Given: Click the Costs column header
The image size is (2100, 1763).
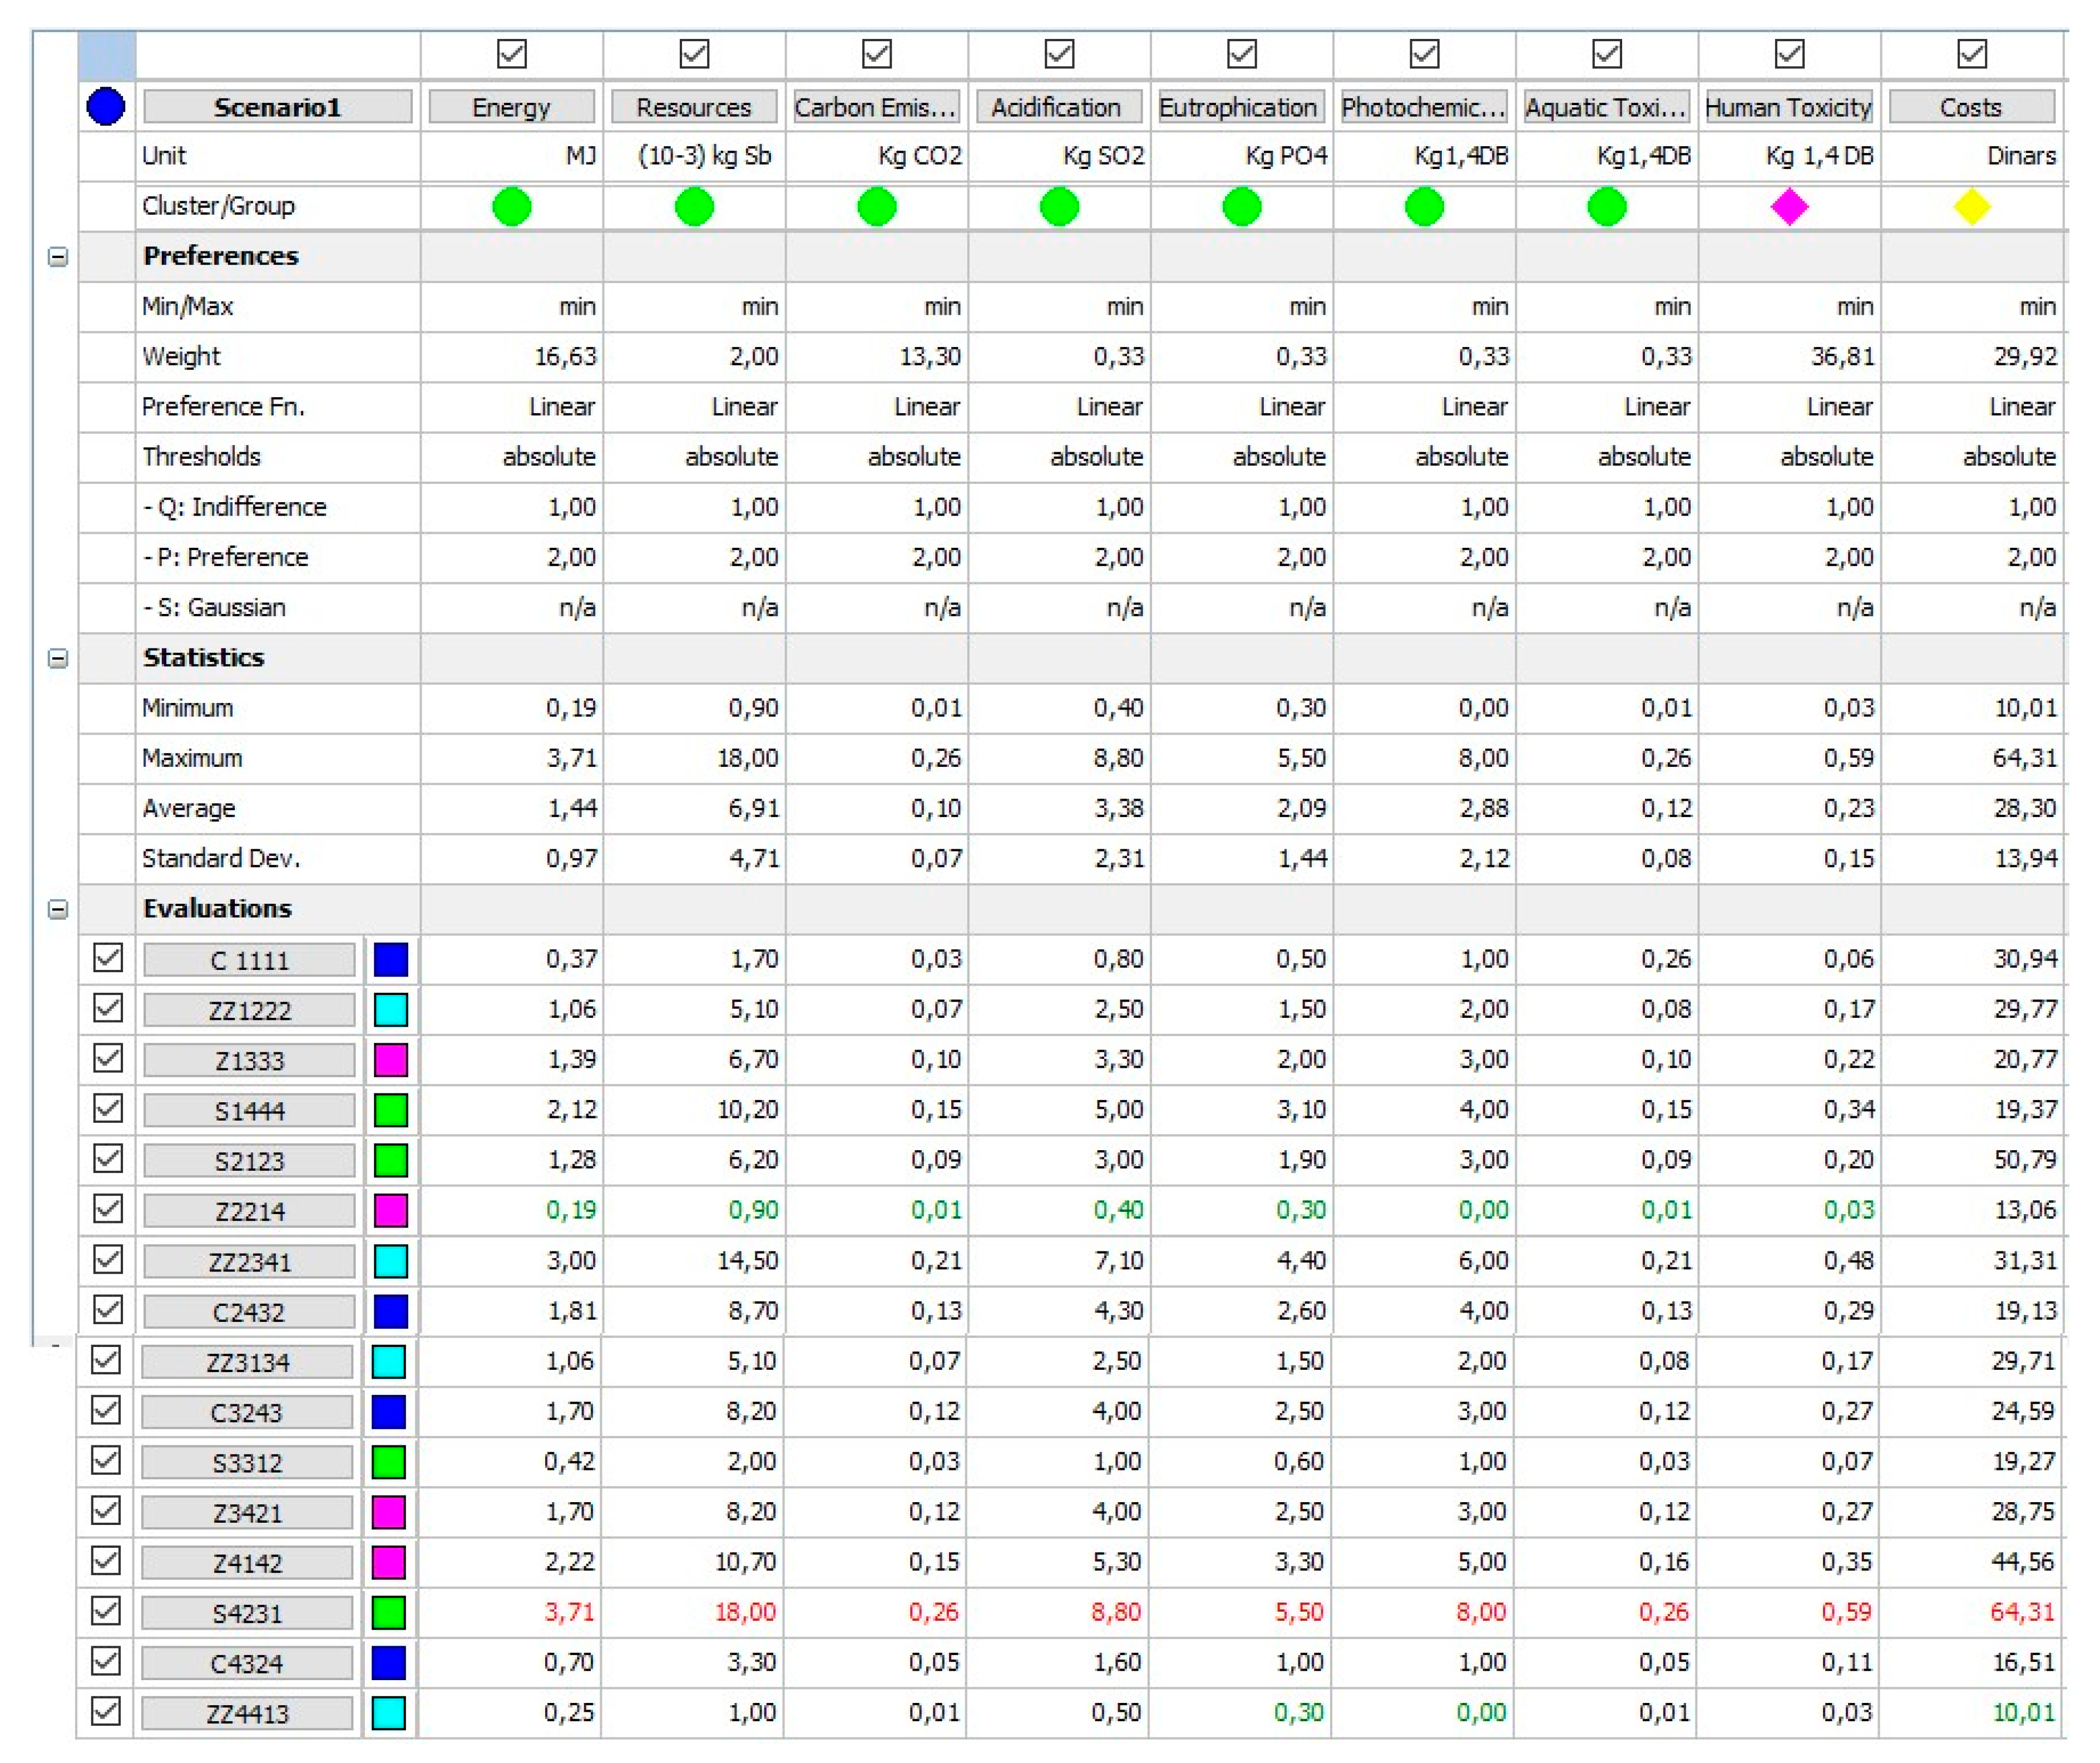Looking at the screenshot, I should tap(1971, 107).
